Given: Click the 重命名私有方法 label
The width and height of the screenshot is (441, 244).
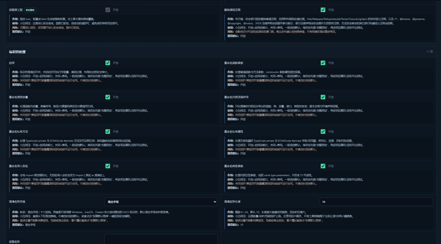Looking at the screenshot, I should tap(18, 132).
